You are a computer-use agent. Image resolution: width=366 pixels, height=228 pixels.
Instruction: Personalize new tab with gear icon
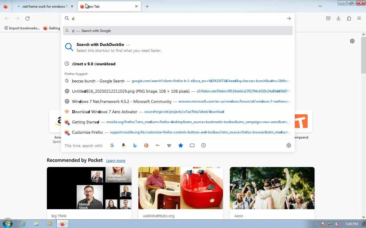[x=352, y=41]
